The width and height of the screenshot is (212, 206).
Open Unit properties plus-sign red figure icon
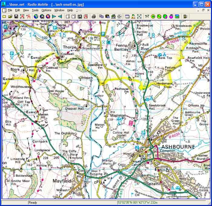[x=28, y=16]
